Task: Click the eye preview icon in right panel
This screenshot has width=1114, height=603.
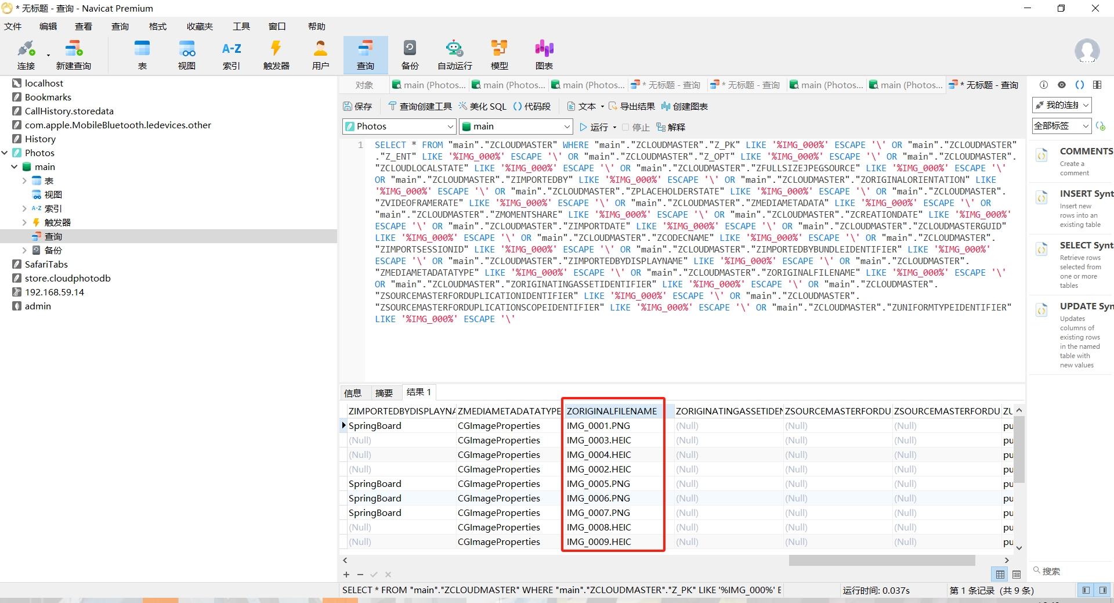Action: tap(1062, 85)
